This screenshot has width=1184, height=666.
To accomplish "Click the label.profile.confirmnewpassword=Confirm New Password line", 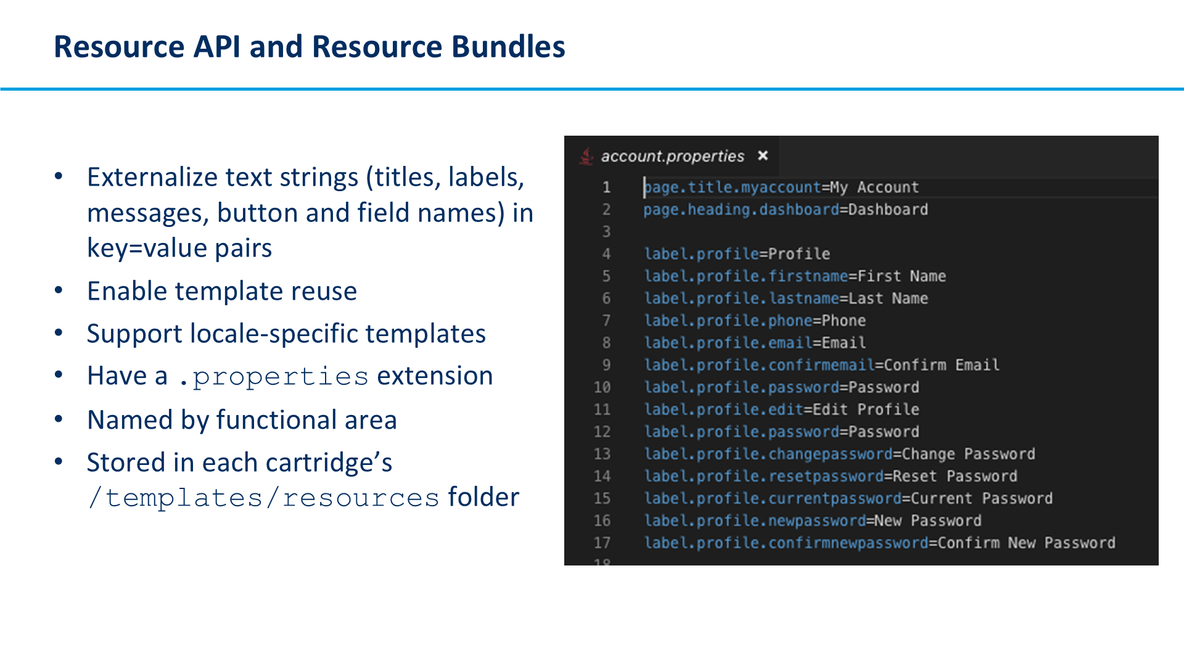I will point(879,543).
